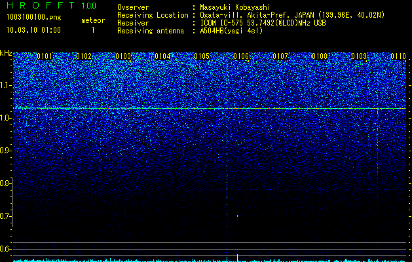Screen dimensions: 412x262
Task: Click the 0106 time marker
Action: coord(241,56)
